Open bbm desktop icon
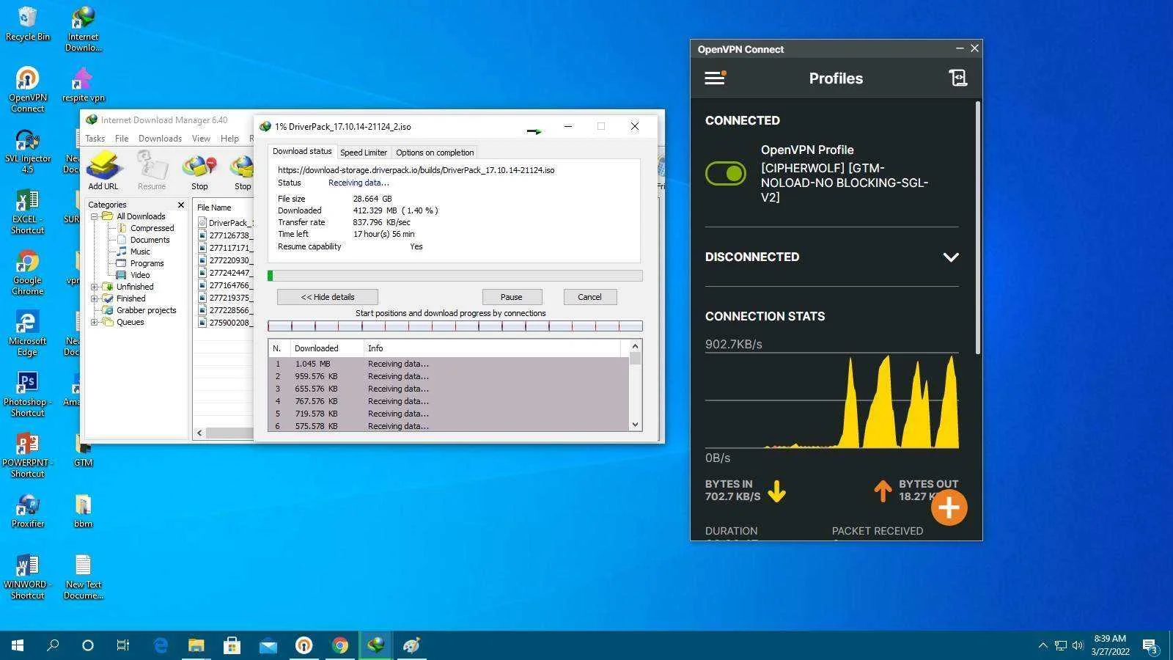Screen dimensions: 1173x660 point(83,510)
